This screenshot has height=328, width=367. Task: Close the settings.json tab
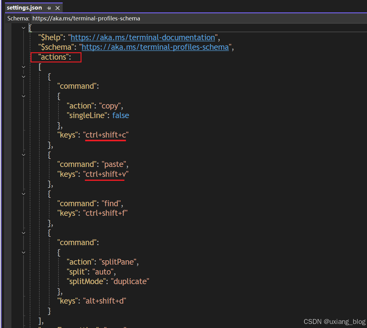(x=57, y=8)
